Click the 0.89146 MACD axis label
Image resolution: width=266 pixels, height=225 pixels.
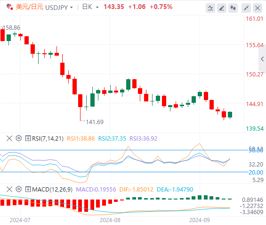coord(253,200)
